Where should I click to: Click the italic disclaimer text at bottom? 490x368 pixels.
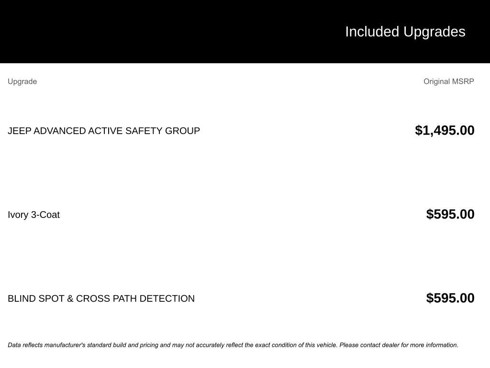(x=233, y=345)
